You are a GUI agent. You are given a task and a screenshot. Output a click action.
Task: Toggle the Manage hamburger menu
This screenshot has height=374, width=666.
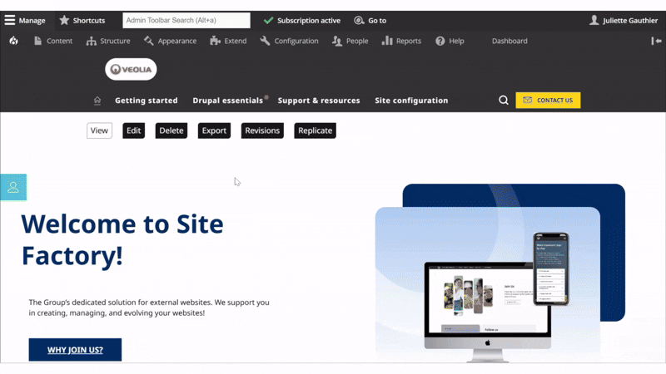25,20
